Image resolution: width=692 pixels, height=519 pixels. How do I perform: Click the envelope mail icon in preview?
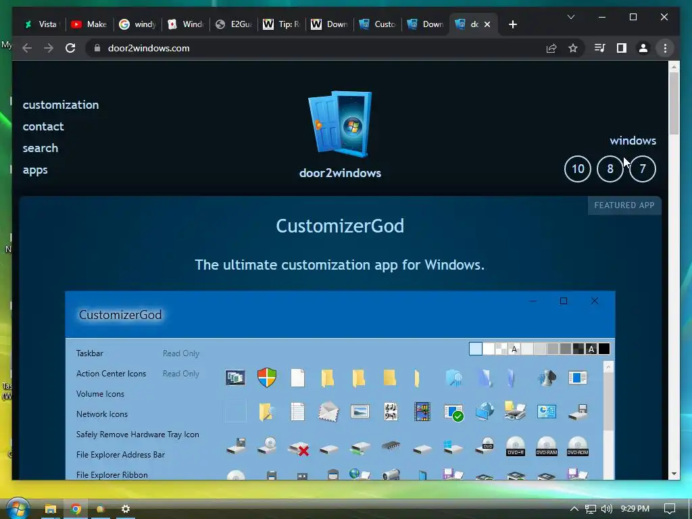(x=329, y=412)
